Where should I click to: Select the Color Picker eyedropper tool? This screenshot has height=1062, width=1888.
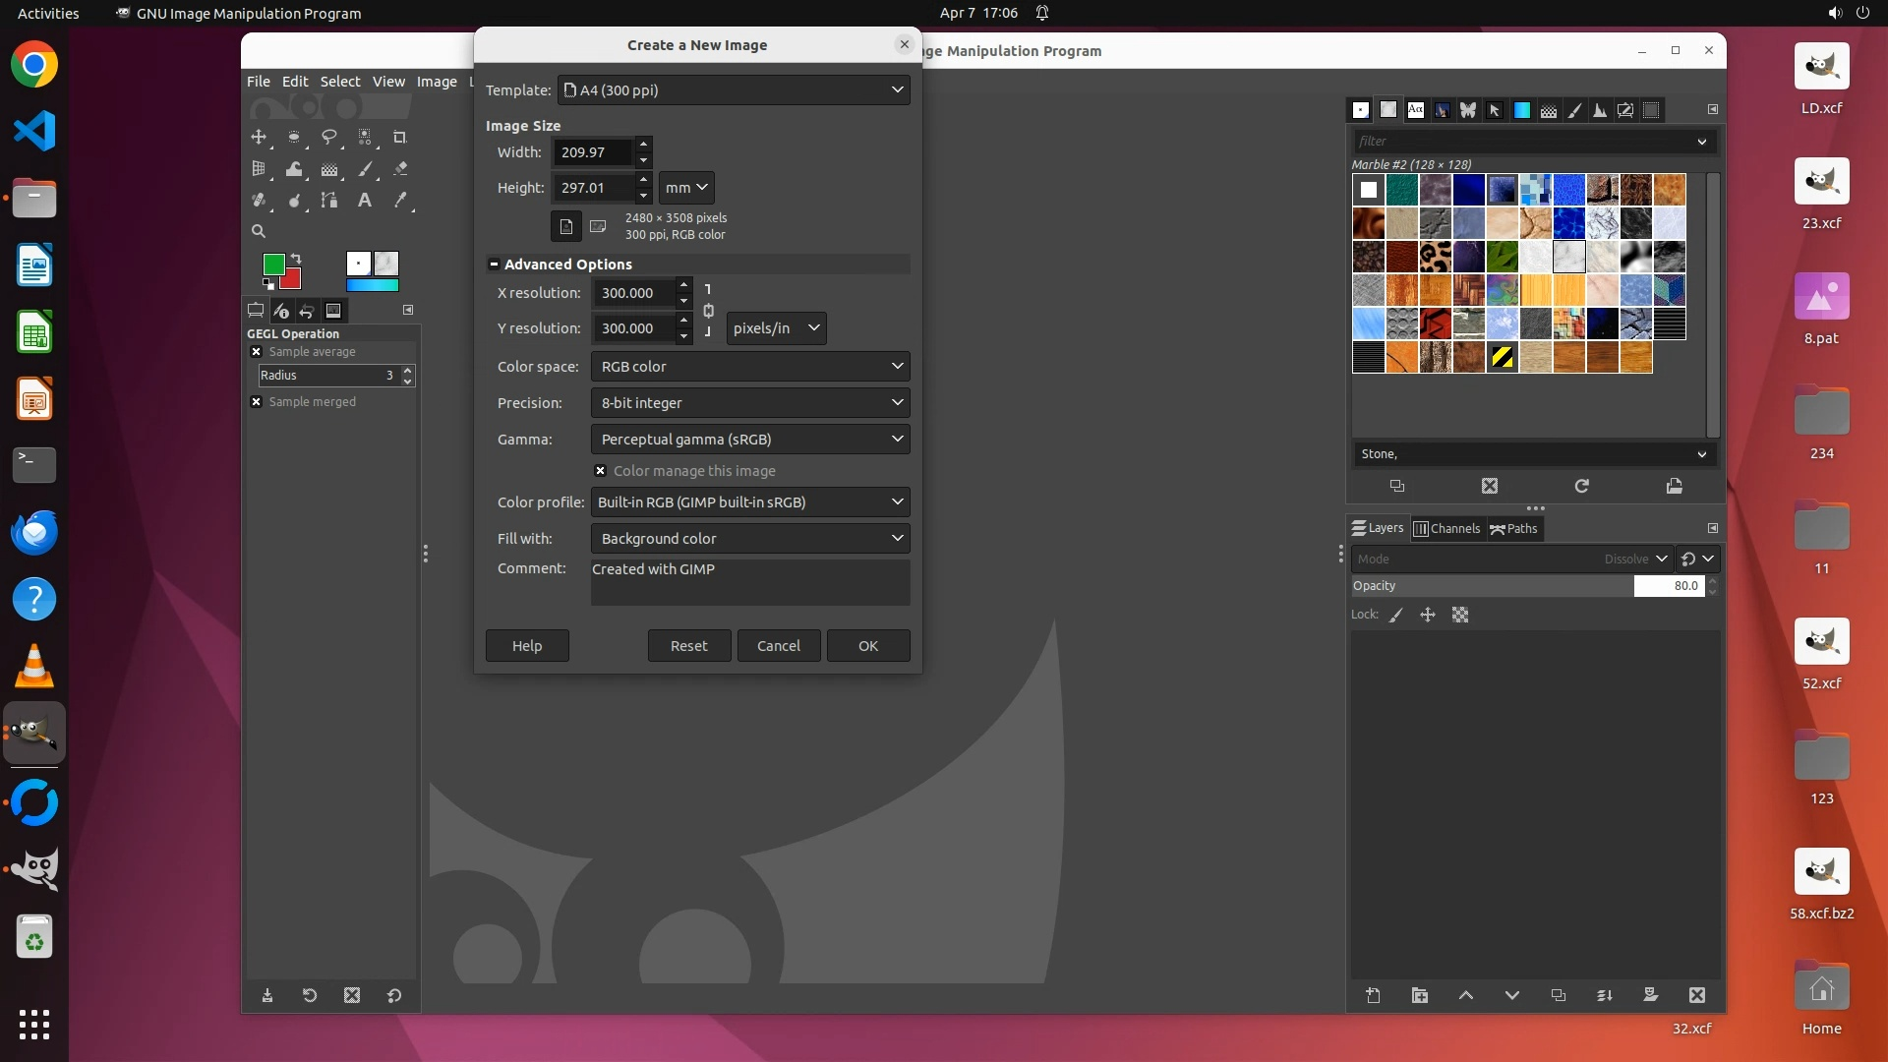[x=399, y=201]
